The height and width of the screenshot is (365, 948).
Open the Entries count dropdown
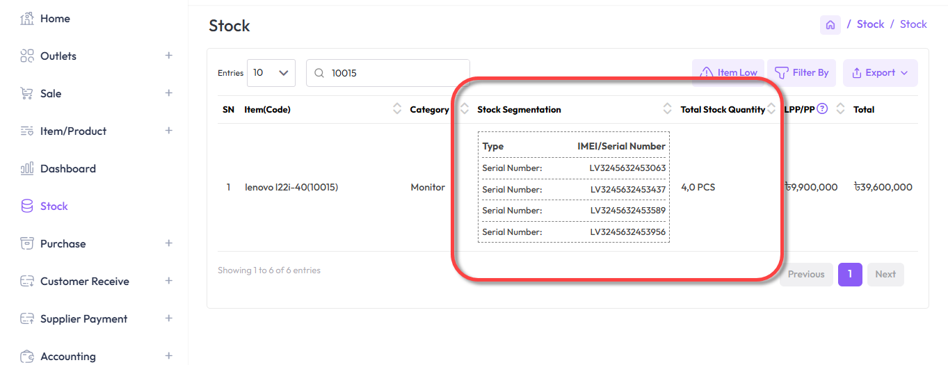[271, 73]
